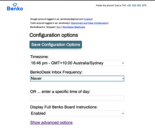Select 'BenkoDesk Inbox Frequency:' label
Screen dimensions: 155x132
click(56, 72)
